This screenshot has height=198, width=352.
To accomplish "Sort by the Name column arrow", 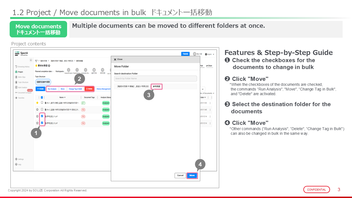I will [65, 97].
